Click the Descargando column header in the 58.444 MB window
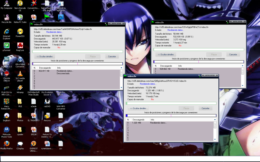 pos(168,66)
